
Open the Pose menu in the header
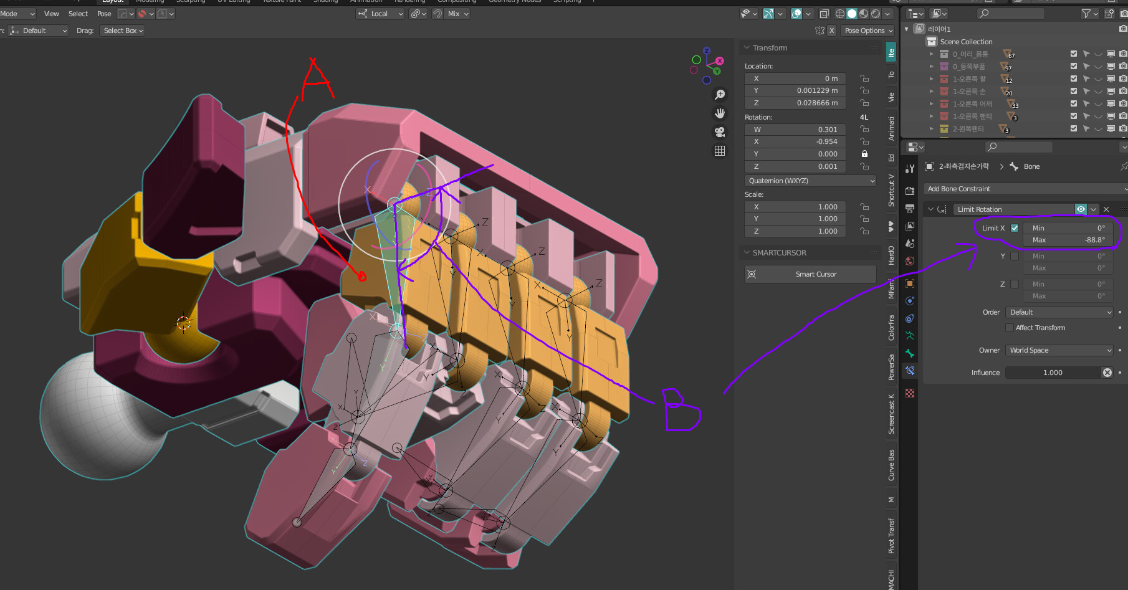point(103,13)
